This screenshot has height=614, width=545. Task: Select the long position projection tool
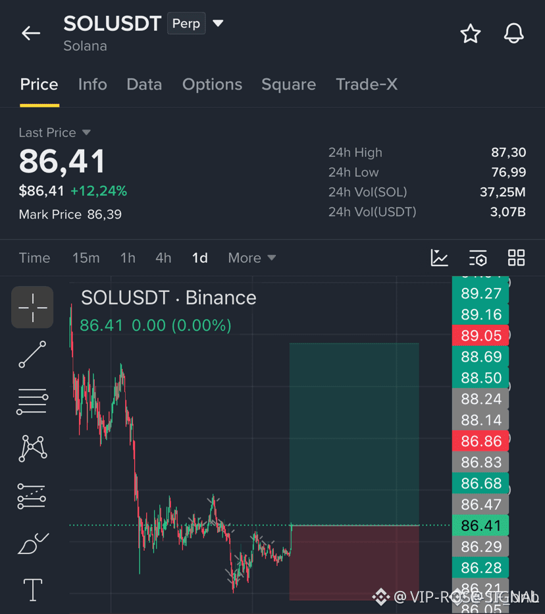coord(32,496)
